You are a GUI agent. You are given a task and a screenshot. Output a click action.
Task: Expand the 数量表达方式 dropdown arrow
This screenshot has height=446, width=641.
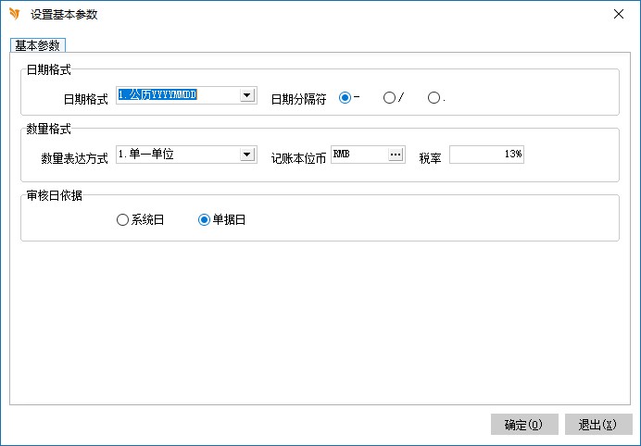246,155
